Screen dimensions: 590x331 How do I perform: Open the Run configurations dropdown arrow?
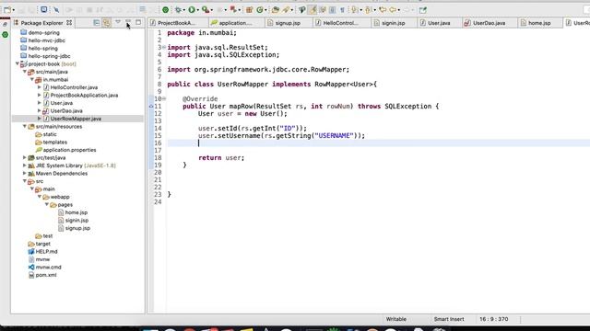coord(197,10)
